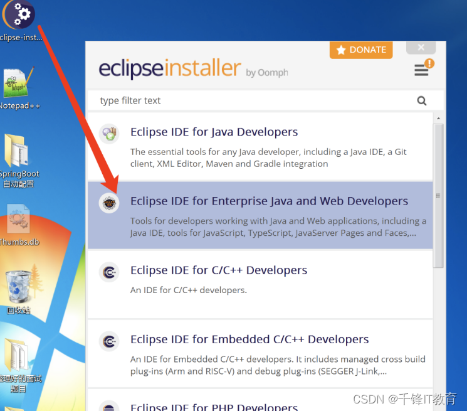Select Eclipse IDE for Embedded C/C++ Developers title
Image resolution: width=467 pixels, height=411 pixels.
tap(249, 339)
